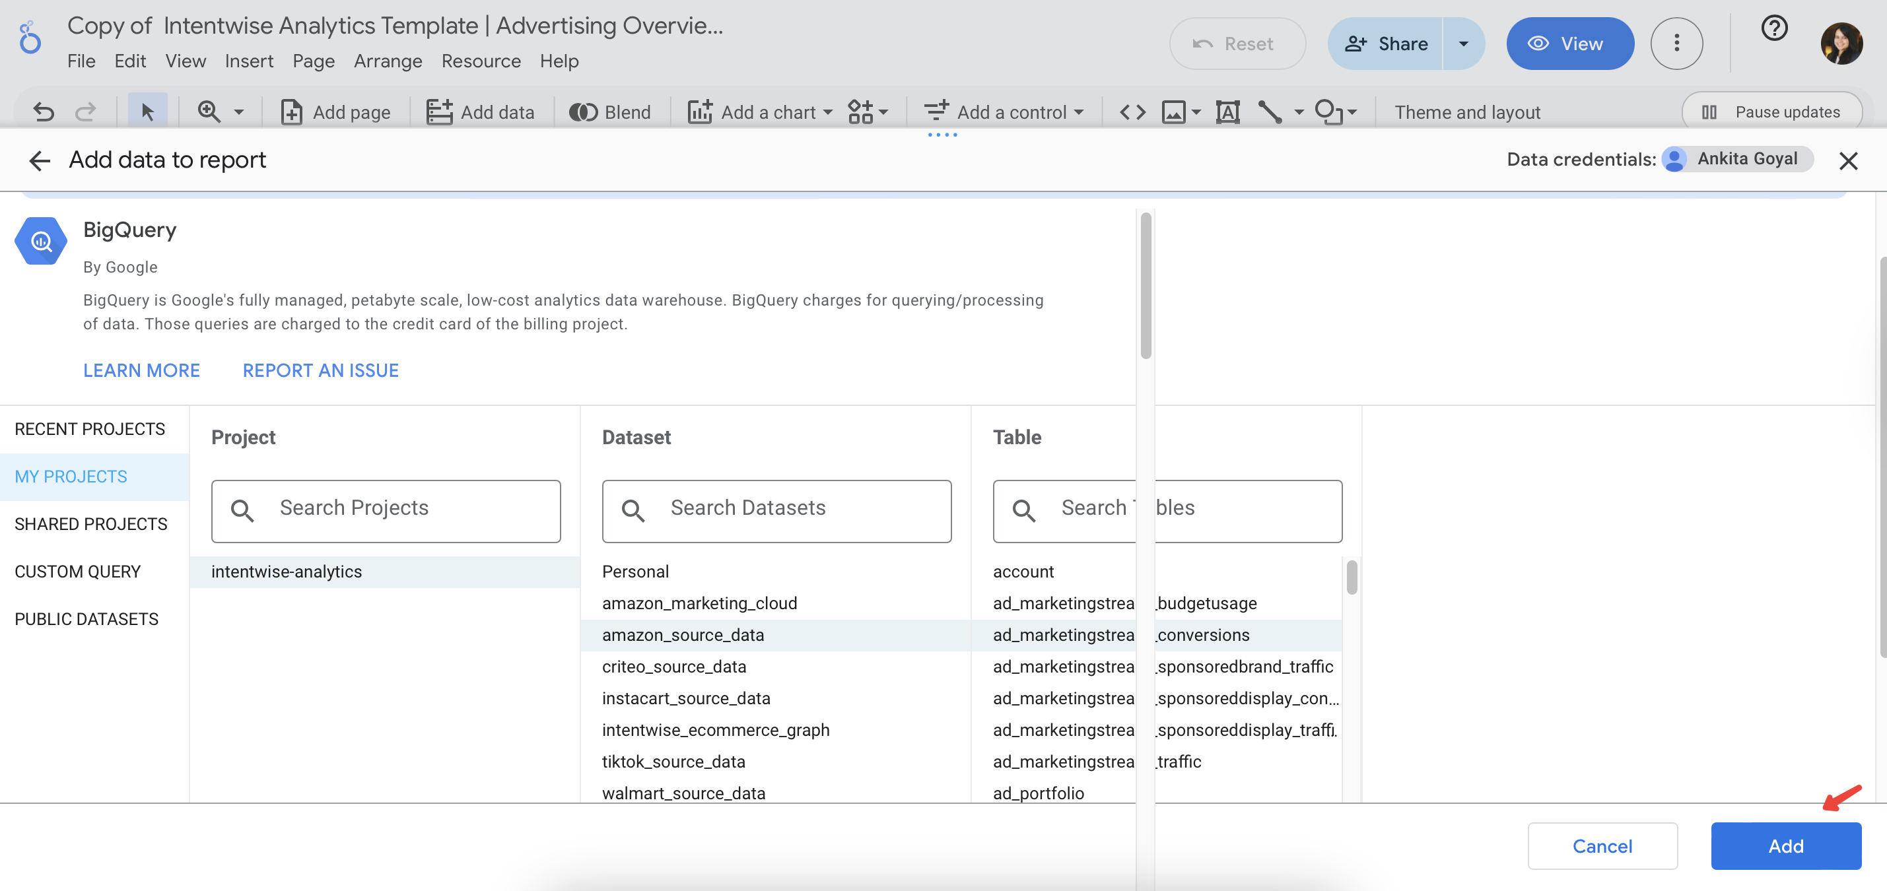The width and height of the screenshot is (1887, 891).
Task: Click the back arrow beside Add data to report
Action: pyautogui.click(x=40, y=160)
